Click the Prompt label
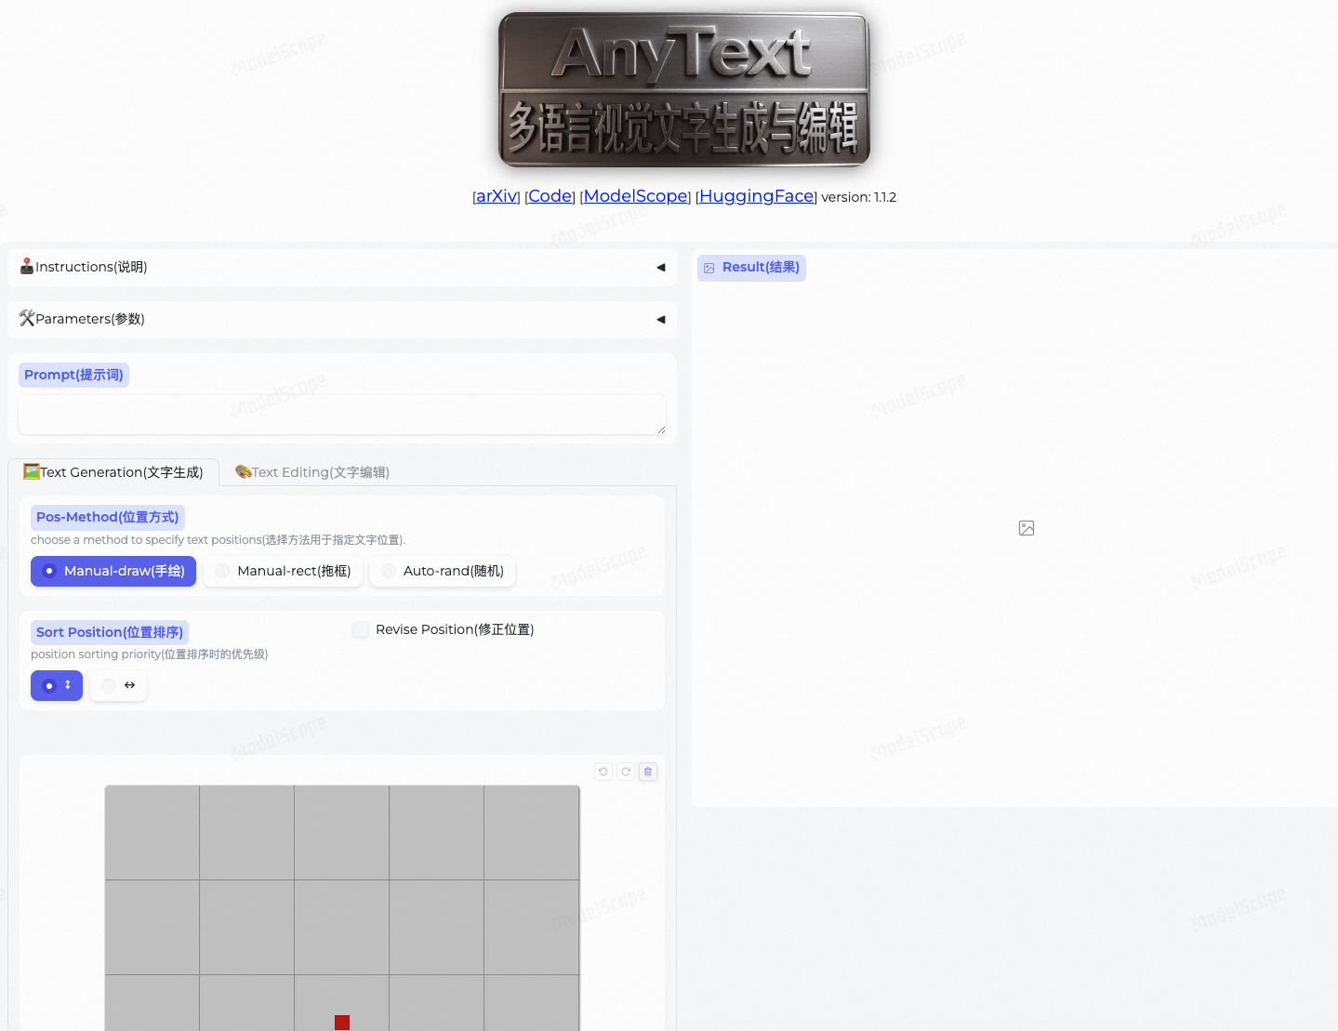This screenshot has width=1338, height=1031. click(x=73, y=375)
